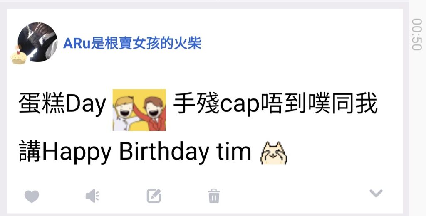The image size is (426, 216).
Task: Click the speaker mute icon
Action: pos(92,196)
